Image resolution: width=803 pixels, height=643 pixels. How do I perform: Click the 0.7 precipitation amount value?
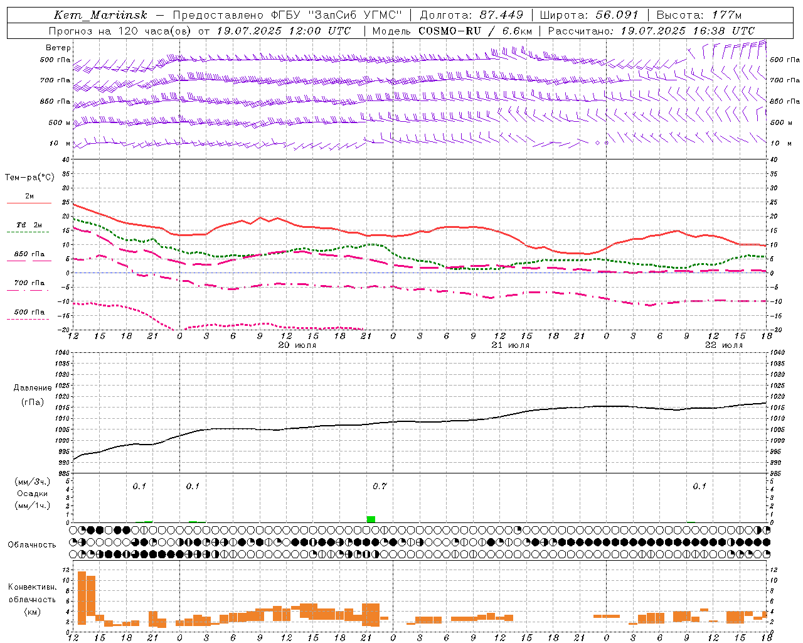[380, 487]
